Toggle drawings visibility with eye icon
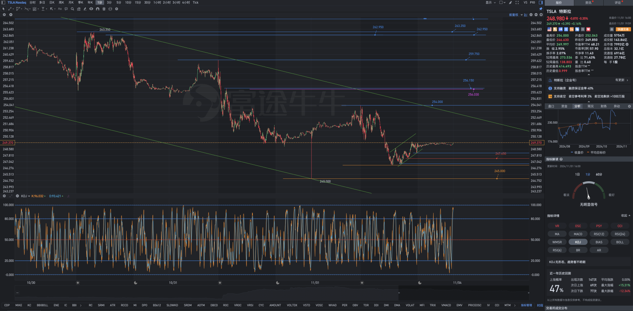This screenshot has width=633, height=311. [x=91, y=9]
